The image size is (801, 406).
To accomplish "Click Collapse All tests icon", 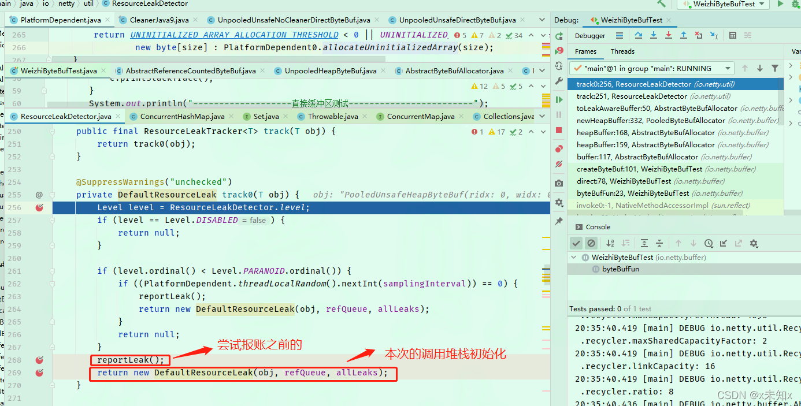I will coord(659,243).
